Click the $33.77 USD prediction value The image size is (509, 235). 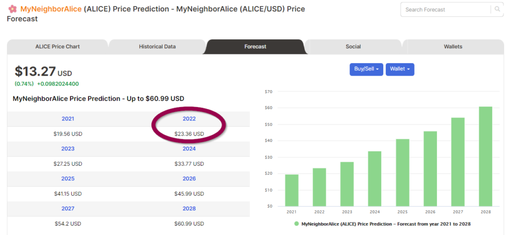coord(189,164)
